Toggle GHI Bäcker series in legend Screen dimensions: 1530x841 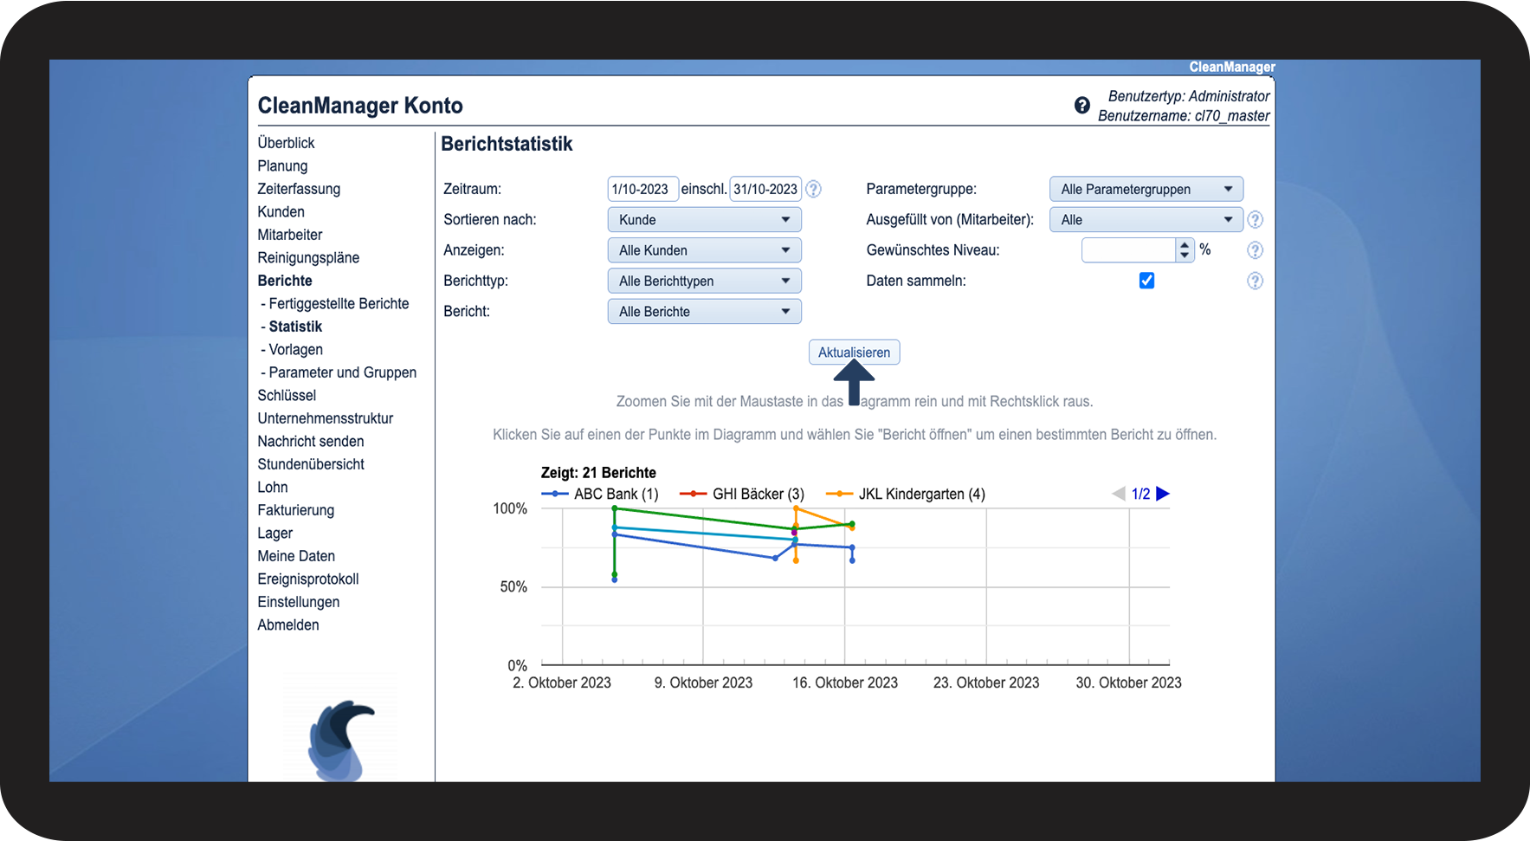[x=742, y=495]
